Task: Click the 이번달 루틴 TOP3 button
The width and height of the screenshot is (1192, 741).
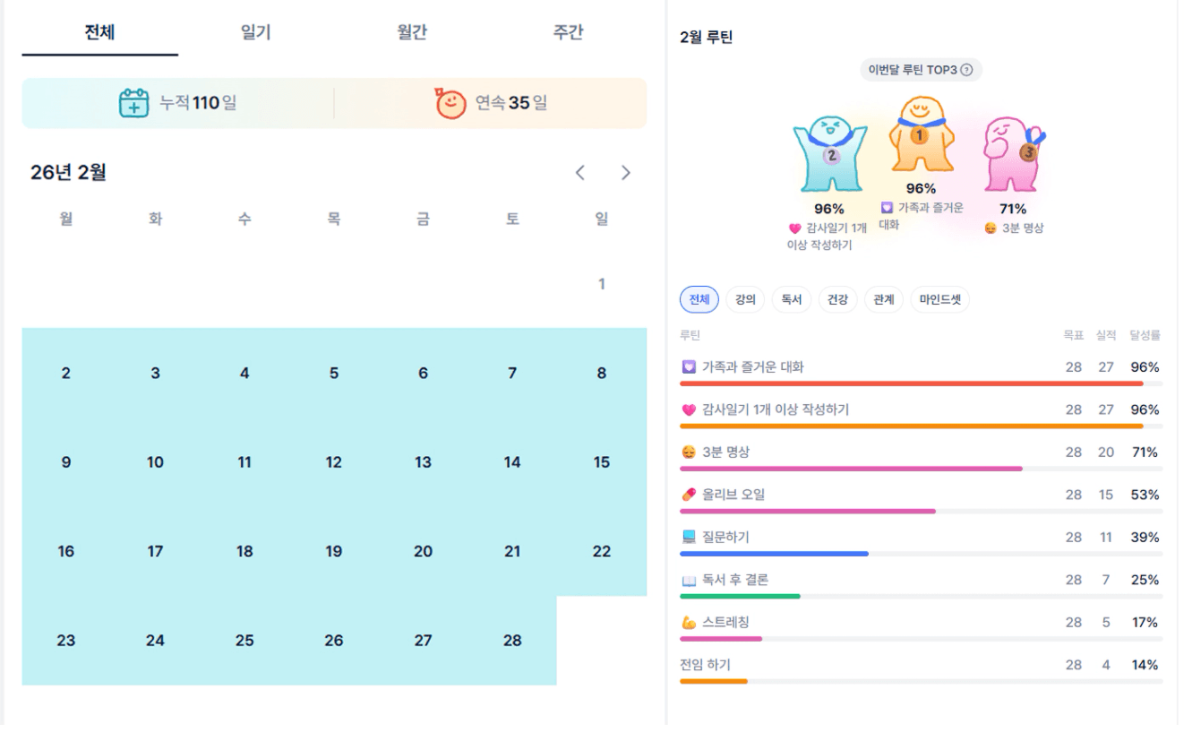Action: tap(920, 71)
